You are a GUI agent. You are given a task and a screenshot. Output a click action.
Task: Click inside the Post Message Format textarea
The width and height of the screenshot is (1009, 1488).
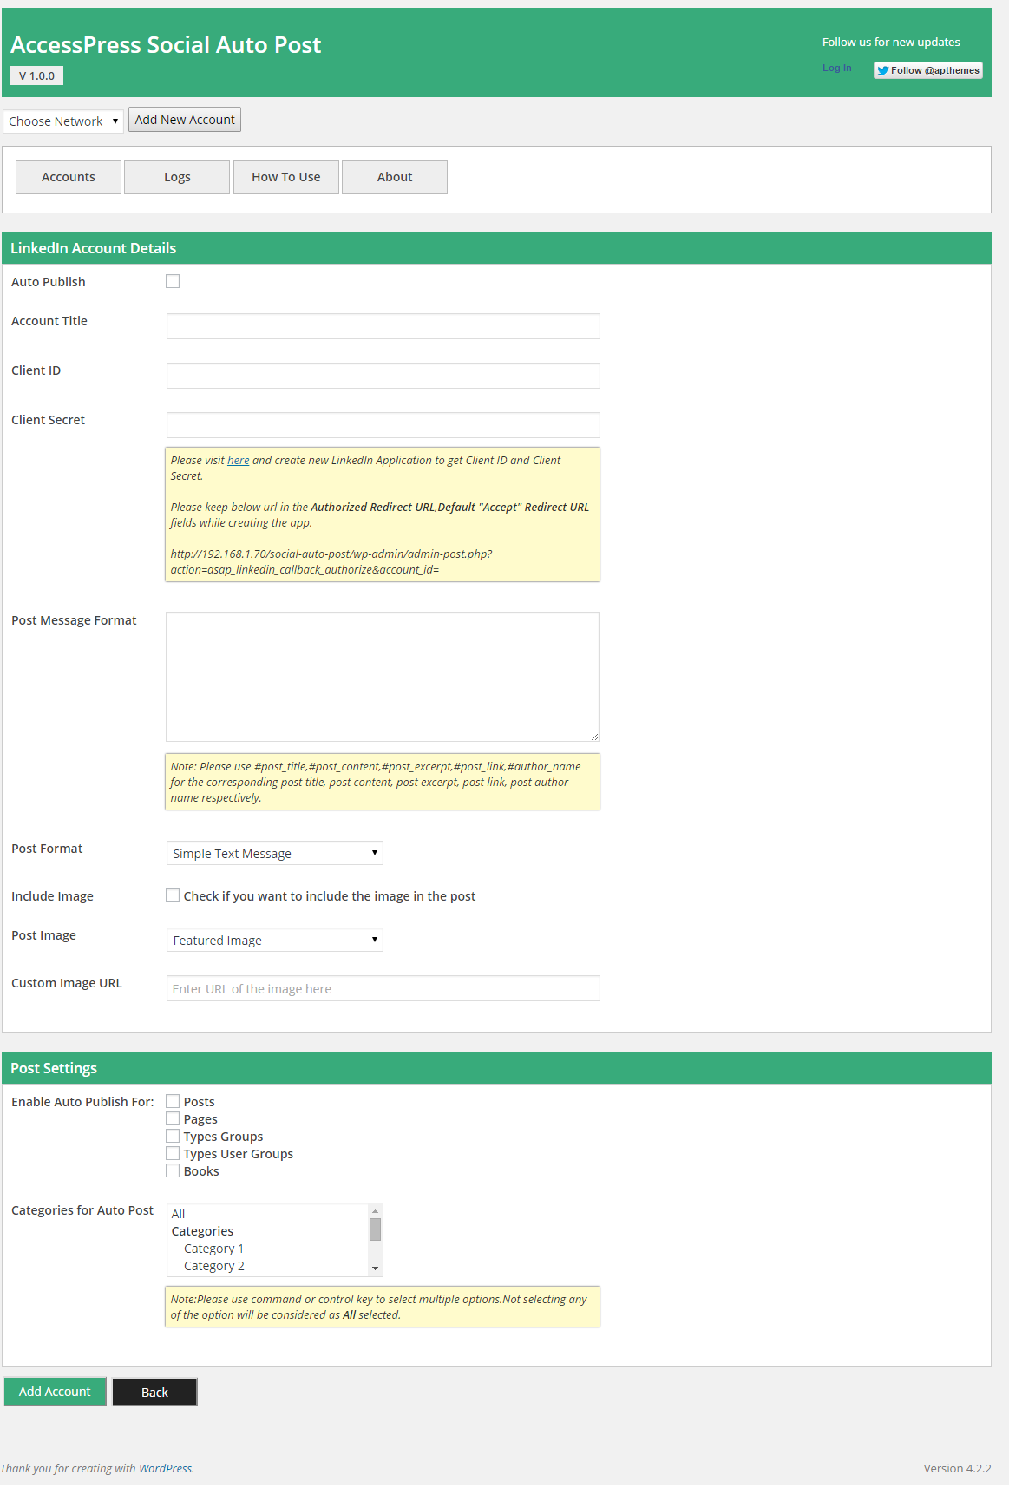[383, 677]
